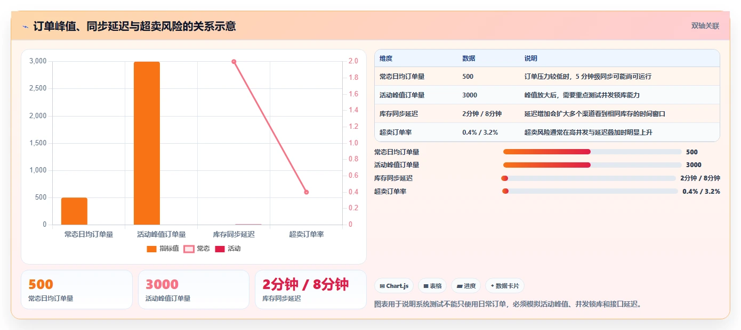Click the description 订单压力较低时 in table
Viewport: 741px width, 330px height.
(588, 77)
